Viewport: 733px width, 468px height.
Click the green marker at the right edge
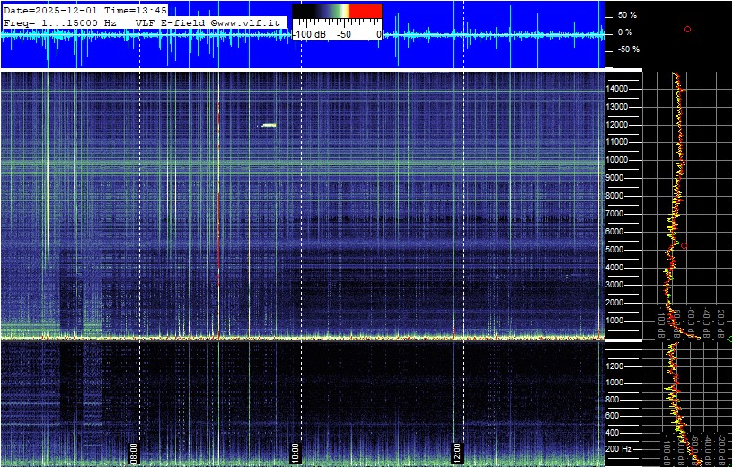coord(729,339)
